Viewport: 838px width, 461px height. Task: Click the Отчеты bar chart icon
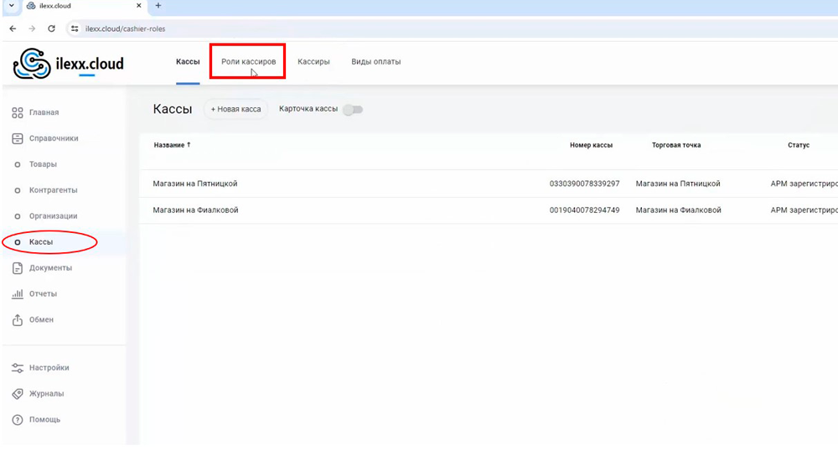coord(18,294)
